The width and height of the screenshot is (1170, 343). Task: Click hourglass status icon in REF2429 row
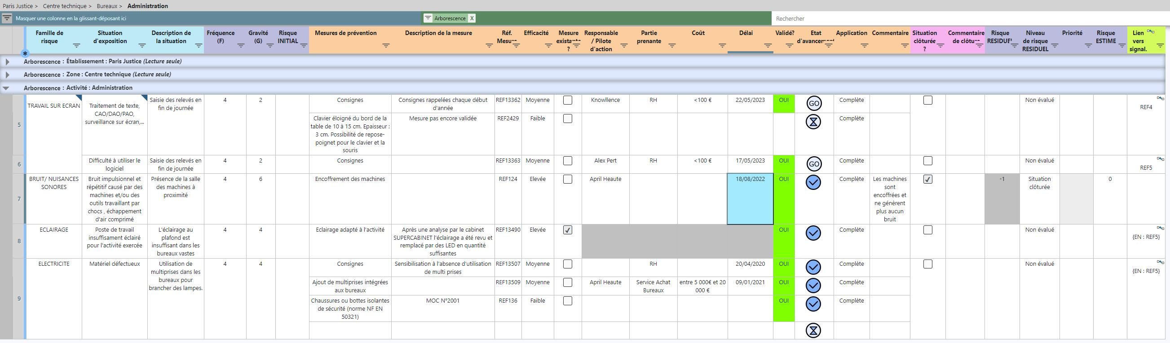pos(813,122)
